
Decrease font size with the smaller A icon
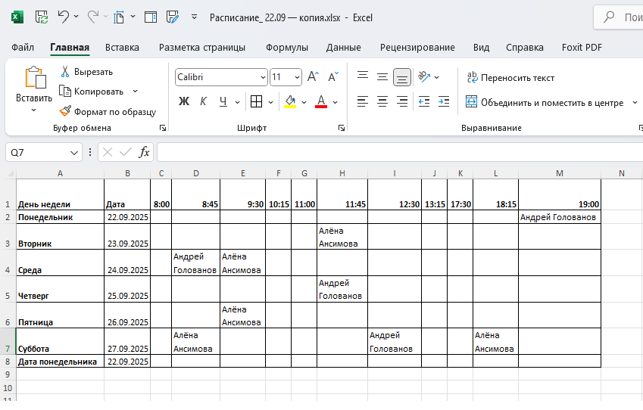coord(333,76)
